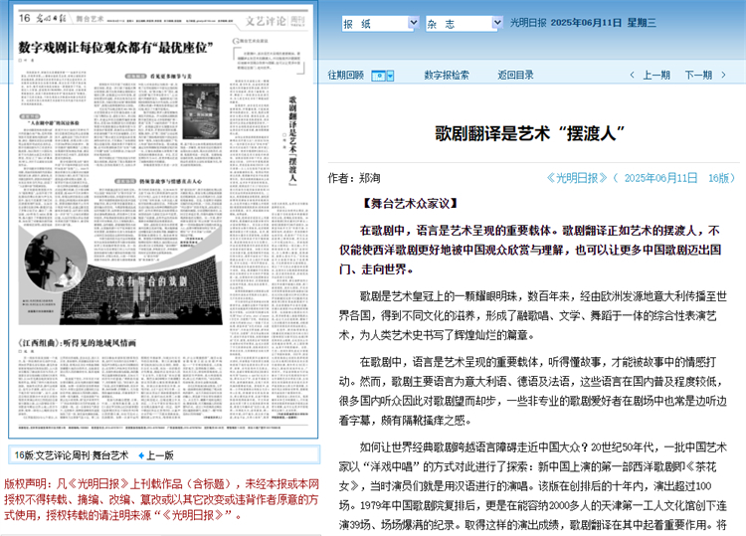
Task: Click the 版权声明 copyright notice text
Action: click(162, 500)
